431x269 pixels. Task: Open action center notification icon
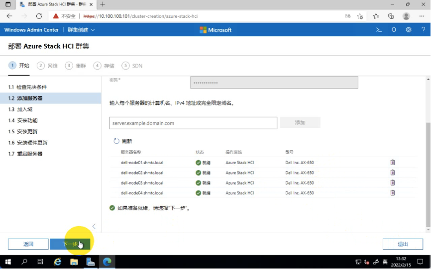click(420, 262)
